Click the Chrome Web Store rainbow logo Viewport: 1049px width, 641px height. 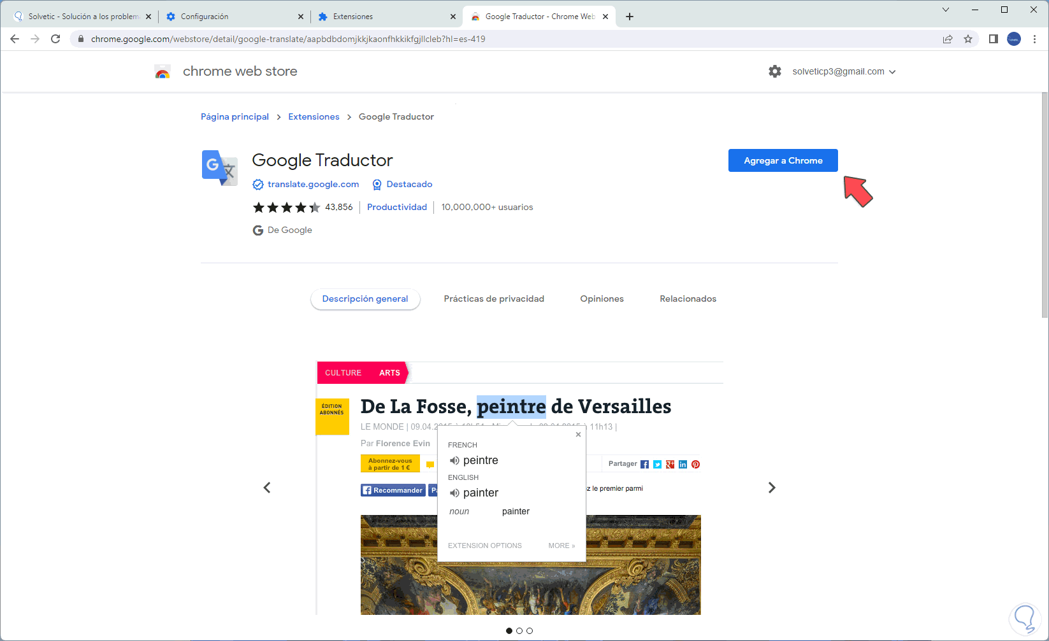click(163, 72)
